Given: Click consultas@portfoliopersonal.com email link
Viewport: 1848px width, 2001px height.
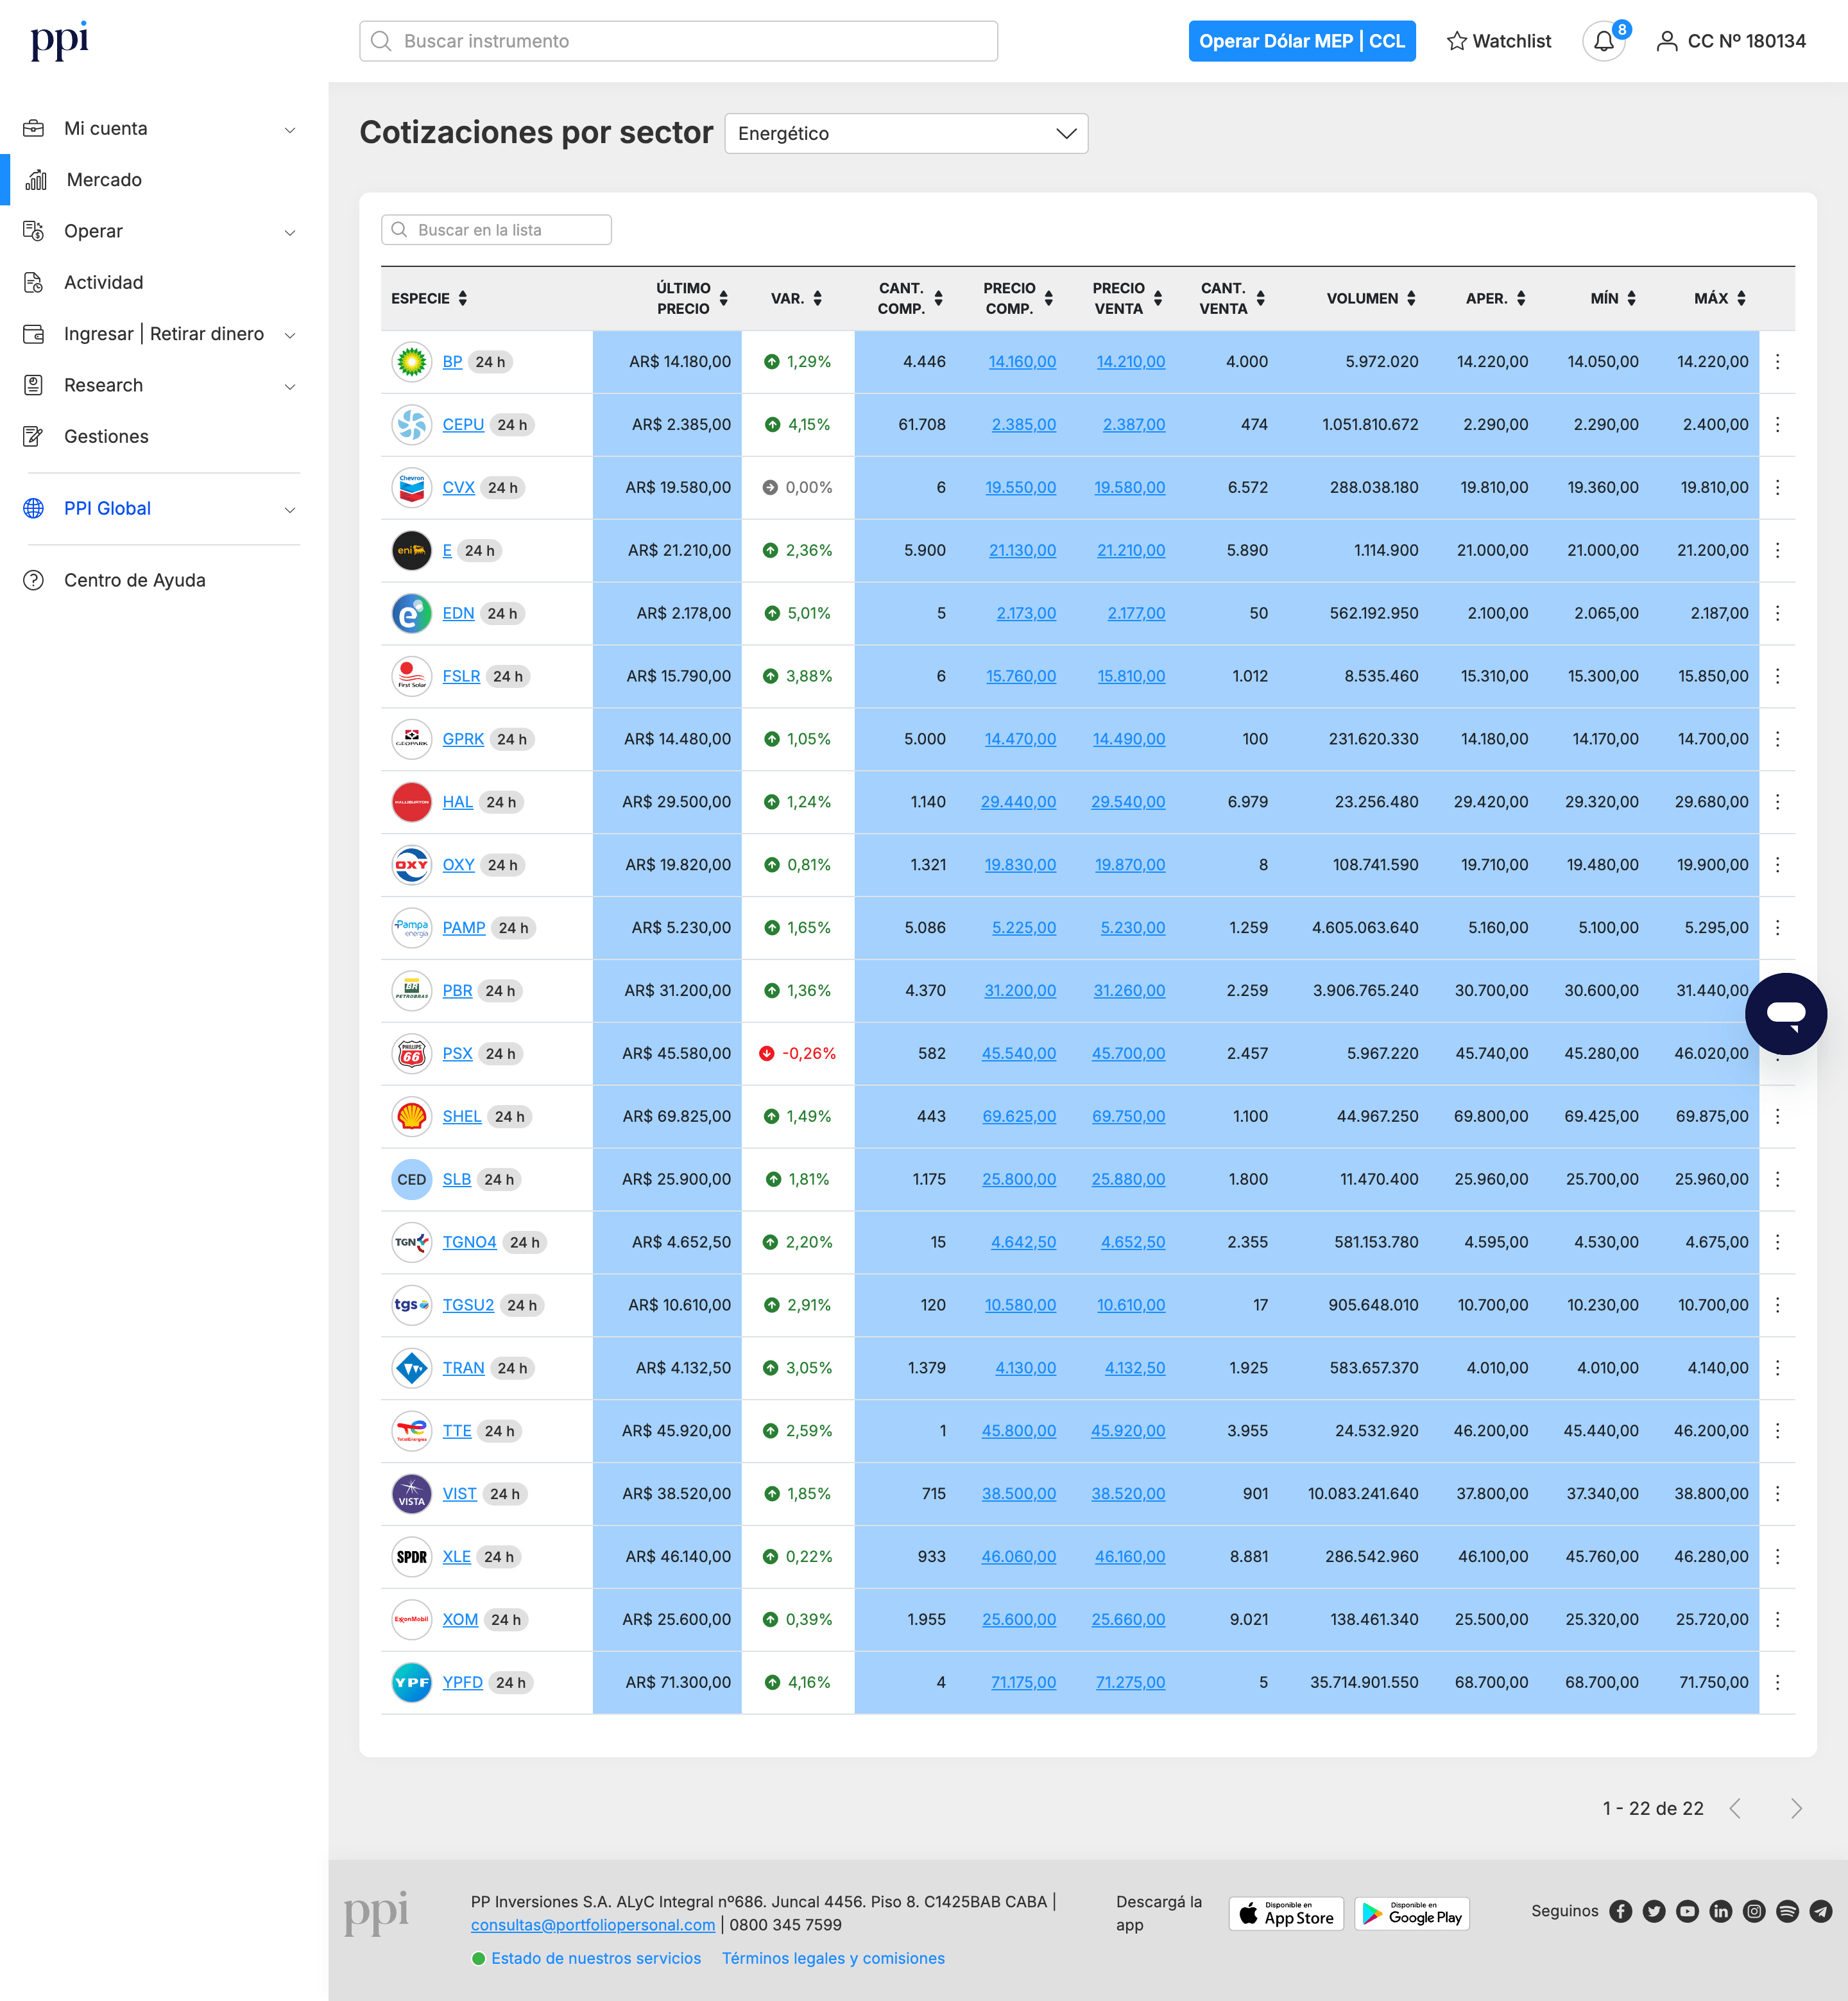Looking at the screenshot, I should pyautogui.click(x=593, y=1925).
